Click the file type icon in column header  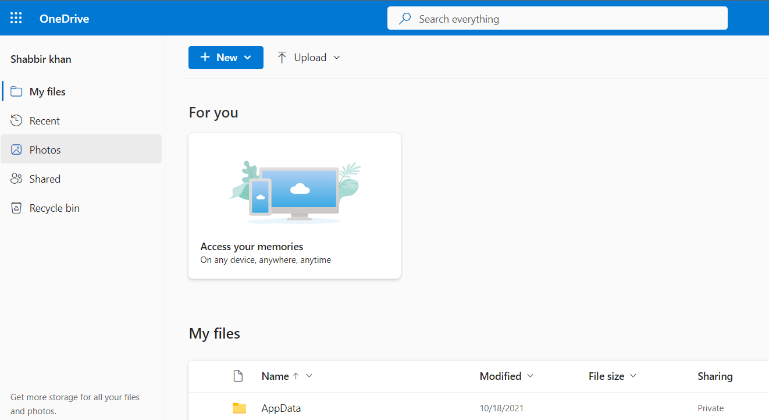238,376
